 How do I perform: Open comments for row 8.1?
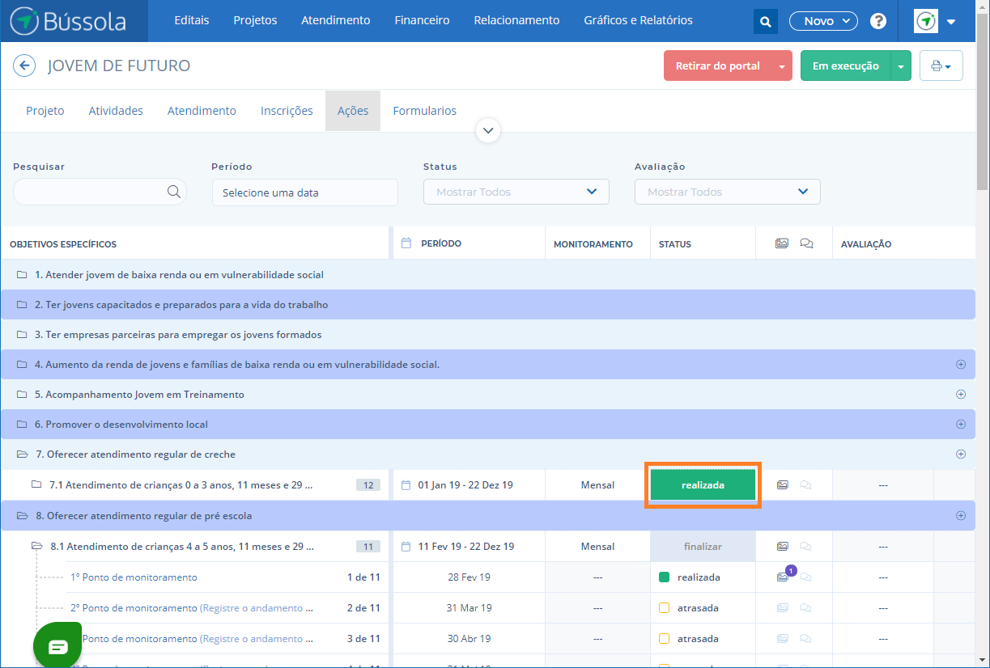tap(805, 547)
